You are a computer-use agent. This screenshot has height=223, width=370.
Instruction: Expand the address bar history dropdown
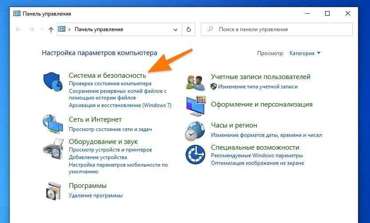click(x=175, y=29)
